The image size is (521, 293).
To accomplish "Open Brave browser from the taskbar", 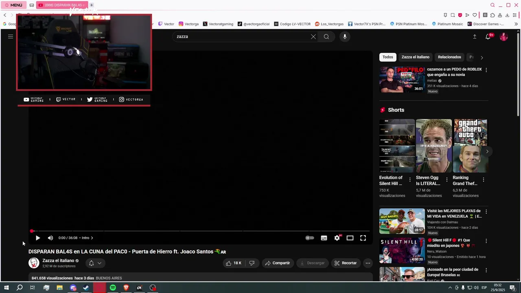I will pos(126,288).
